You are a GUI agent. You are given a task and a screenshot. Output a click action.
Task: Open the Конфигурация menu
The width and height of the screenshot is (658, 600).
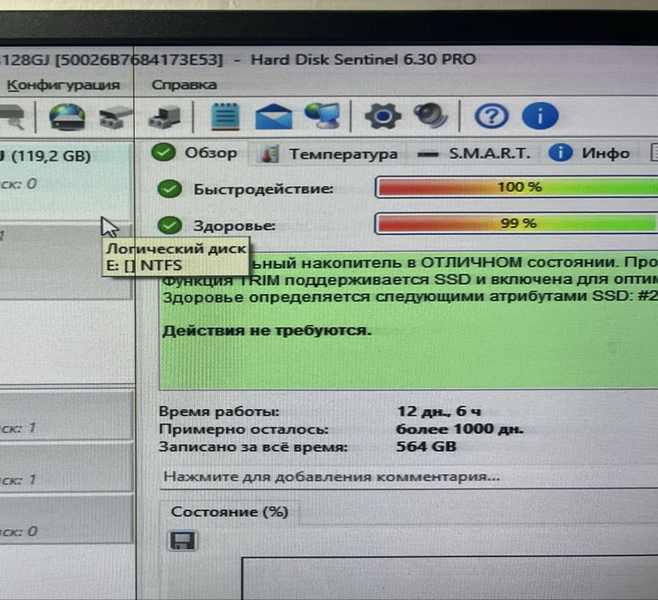pos(63,85)
